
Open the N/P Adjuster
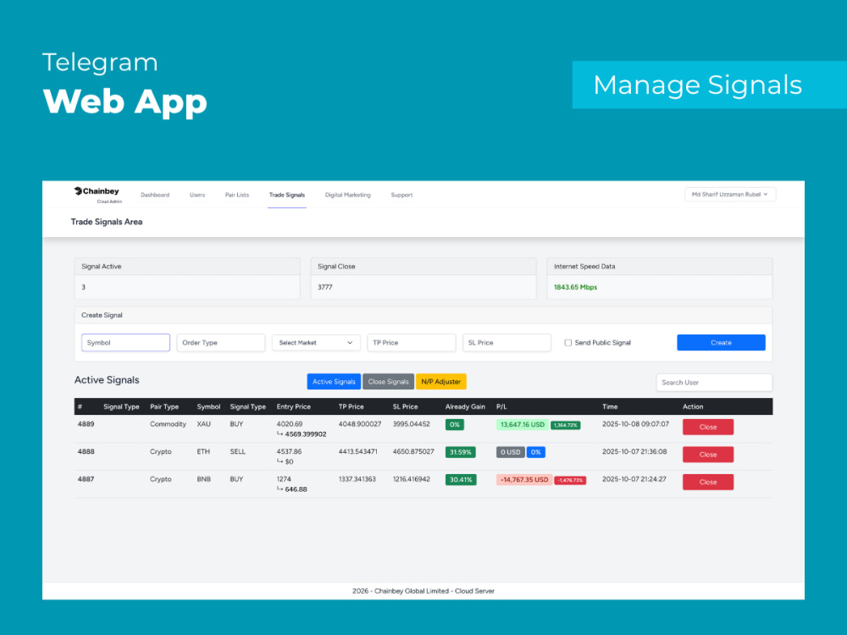pos(440,382)
